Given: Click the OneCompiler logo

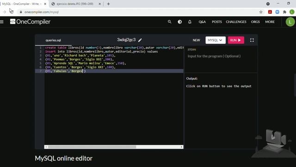Looking at the screenshot, I should 30,22.
